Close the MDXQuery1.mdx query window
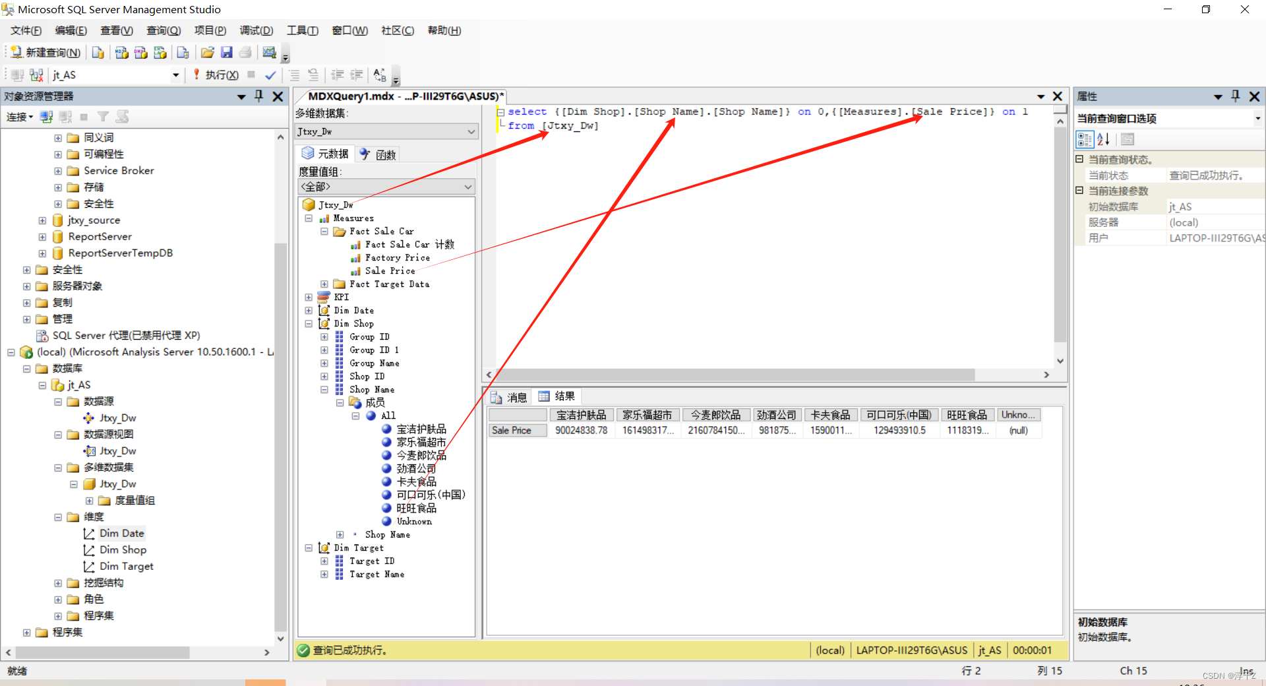The width and height of the screenshot is (1266, 686). [x=1058, y=96]
